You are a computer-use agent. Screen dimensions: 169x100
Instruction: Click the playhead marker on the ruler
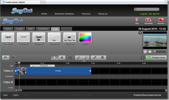pos(19,63)
